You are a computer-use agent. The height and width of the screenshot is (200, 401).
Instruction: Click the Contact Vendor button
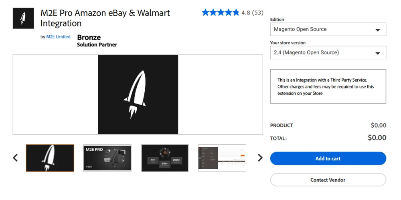point(328,180)
